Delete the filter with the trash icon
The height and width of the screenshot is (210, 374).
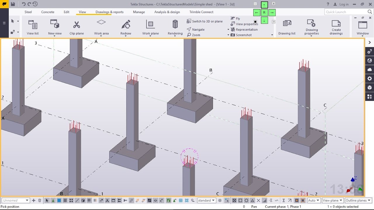[x=40, y=200]
